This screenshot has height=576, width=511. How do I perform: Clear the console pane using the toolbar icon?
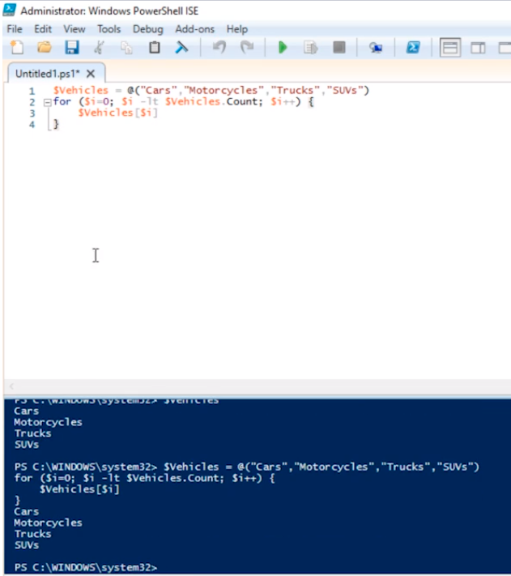182,48
